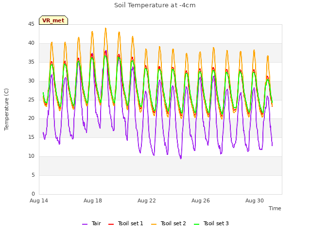Click the highest orange Tsoil set 2 peak
The width and height of the screenshot is (311, 233).
pyautogui.click(x=105, y=28)
